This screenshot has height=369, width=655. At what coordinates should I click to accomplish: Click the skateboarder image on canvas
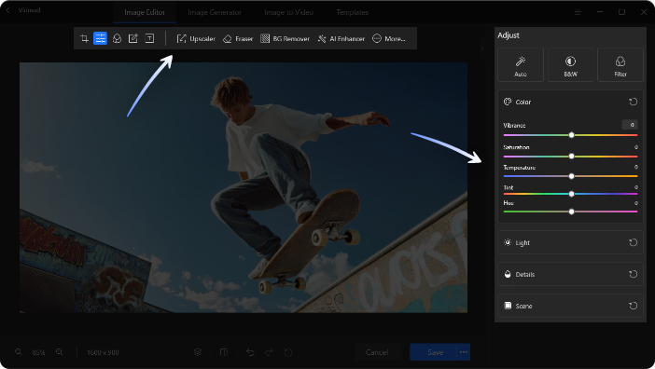click(244, 187)
